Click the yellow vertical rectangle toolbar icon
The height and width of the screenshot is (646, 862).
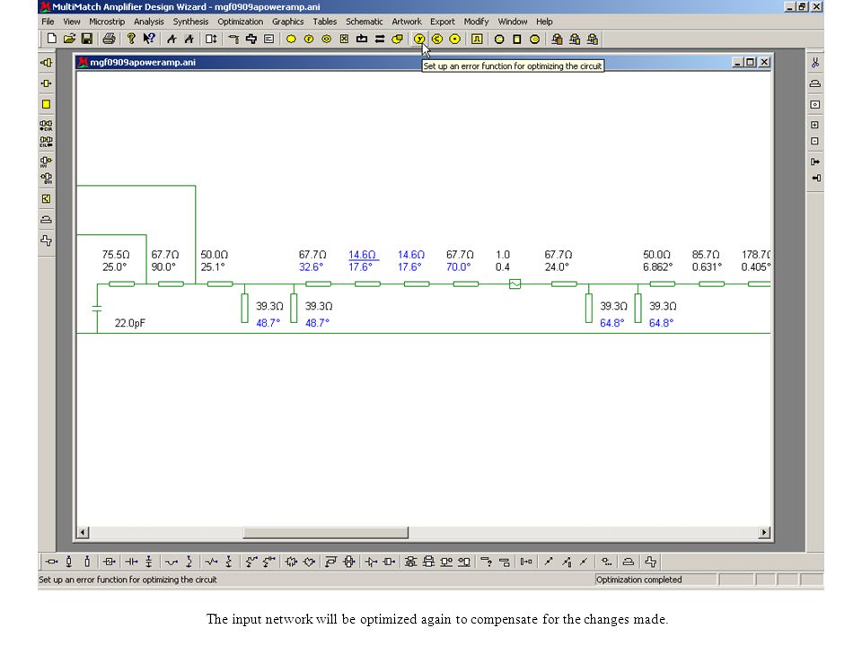pyautogui.click(x=517, y=39)
